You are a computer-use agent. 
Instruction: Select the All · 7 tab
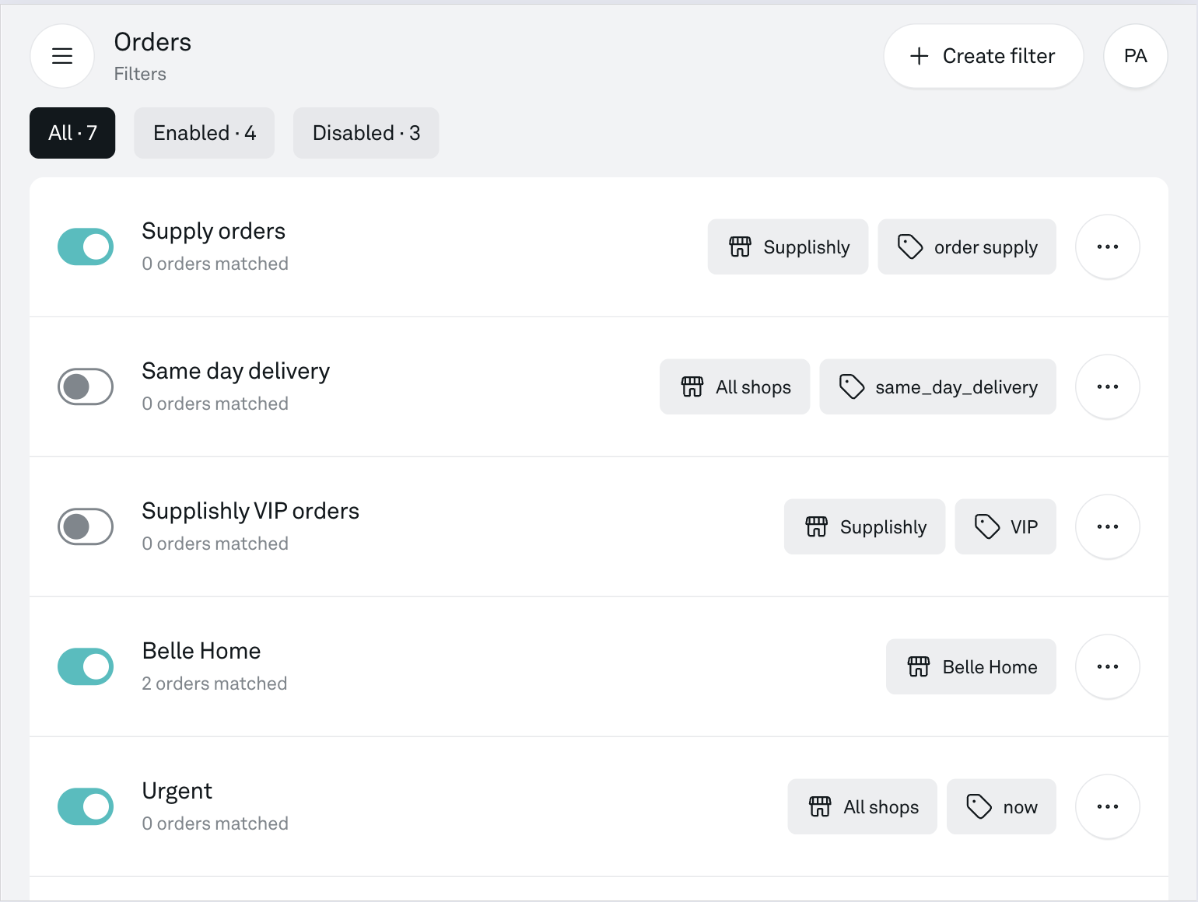(72, 133)
